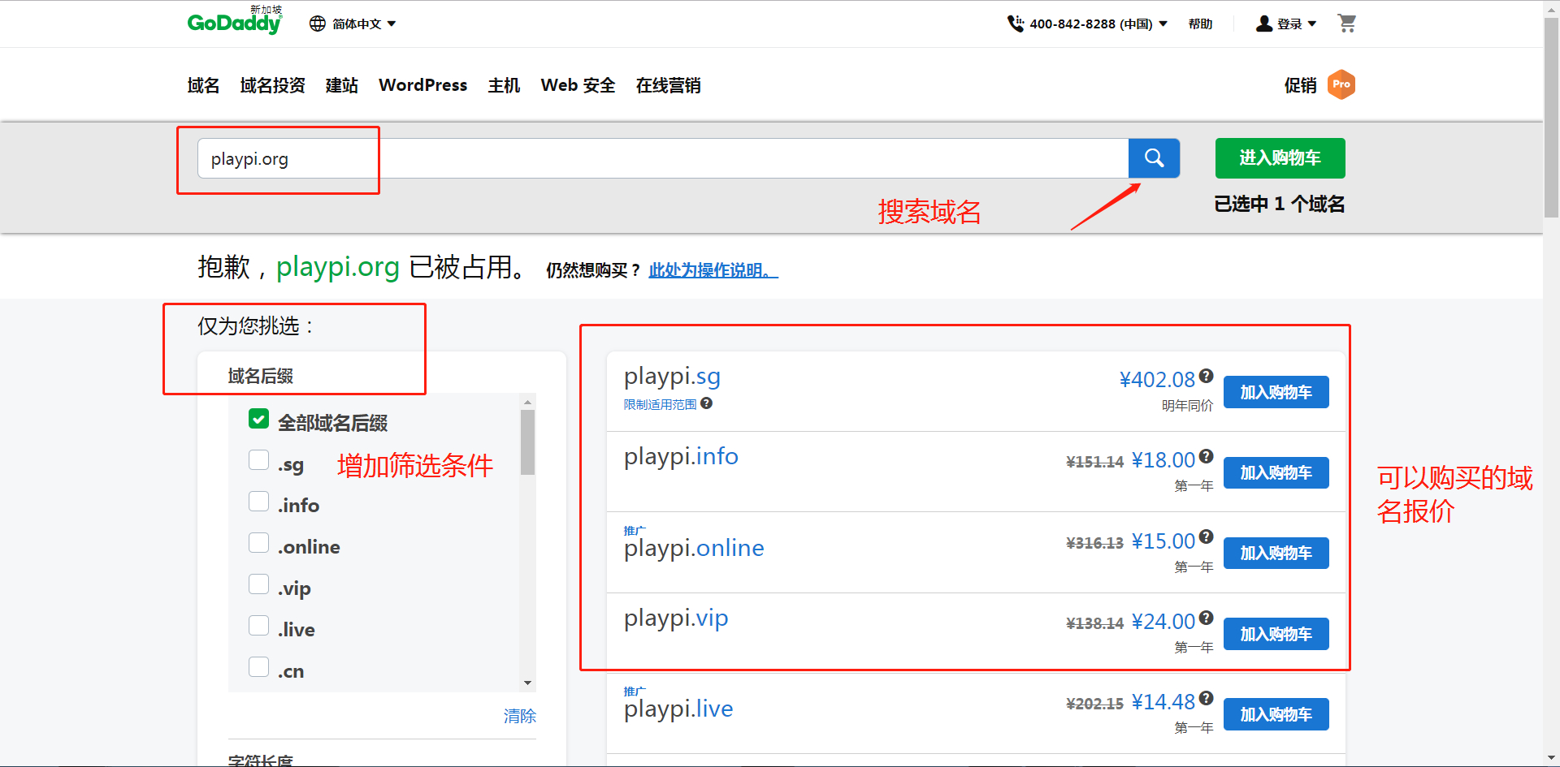Screen dimensions: 1560x767
Task: Click the 帮助 help link
Action: pos(1200,24)
